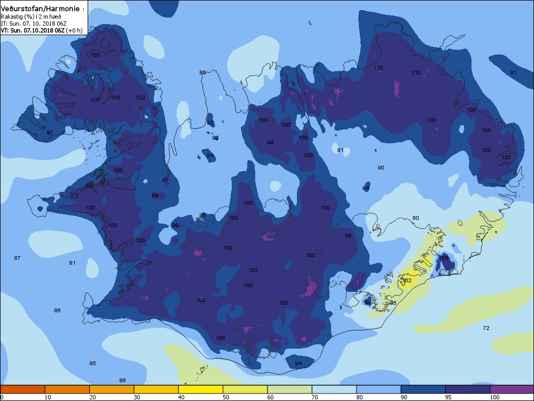Select the pale yellow 50–60 legend swatch
This screenshot has width=534, height=401.
[245, 389]
